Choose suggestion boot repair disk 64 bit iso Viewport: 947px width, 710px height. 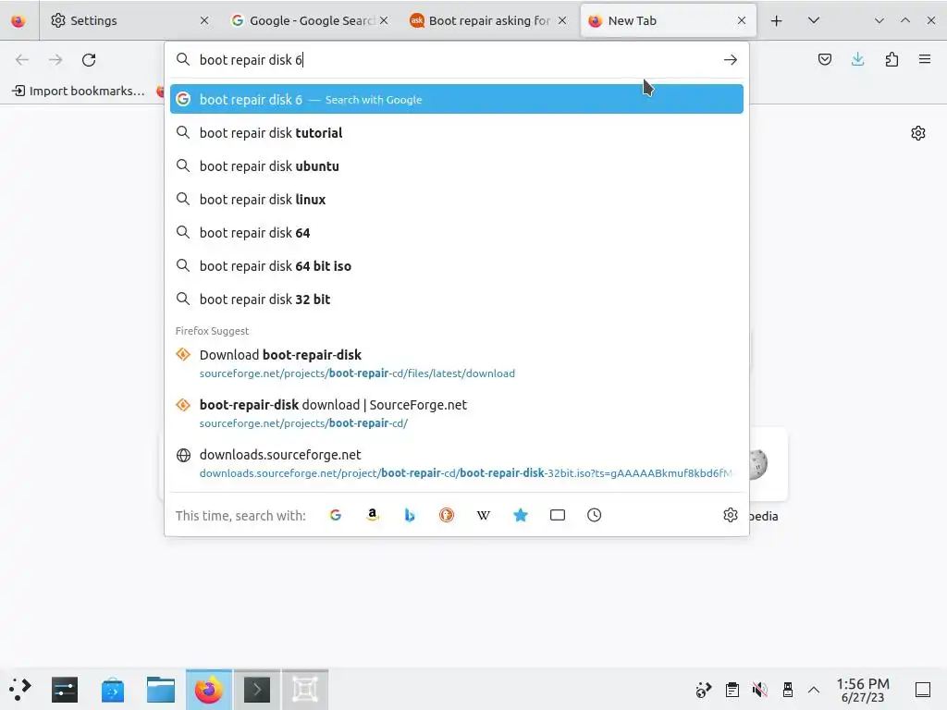coord(457,265)
